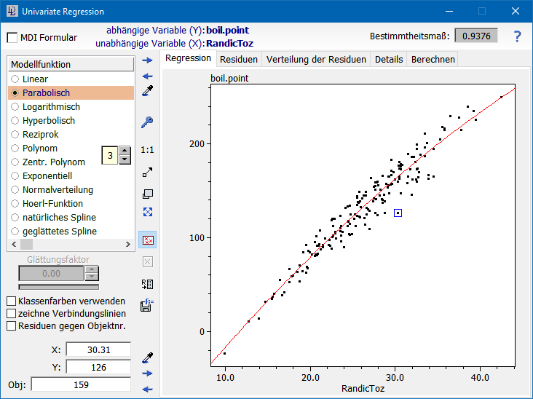This screenshot has height=399, width=533.
Task: Open the Verteilung der Residuen tab
Action: click(x=316, y=60)
